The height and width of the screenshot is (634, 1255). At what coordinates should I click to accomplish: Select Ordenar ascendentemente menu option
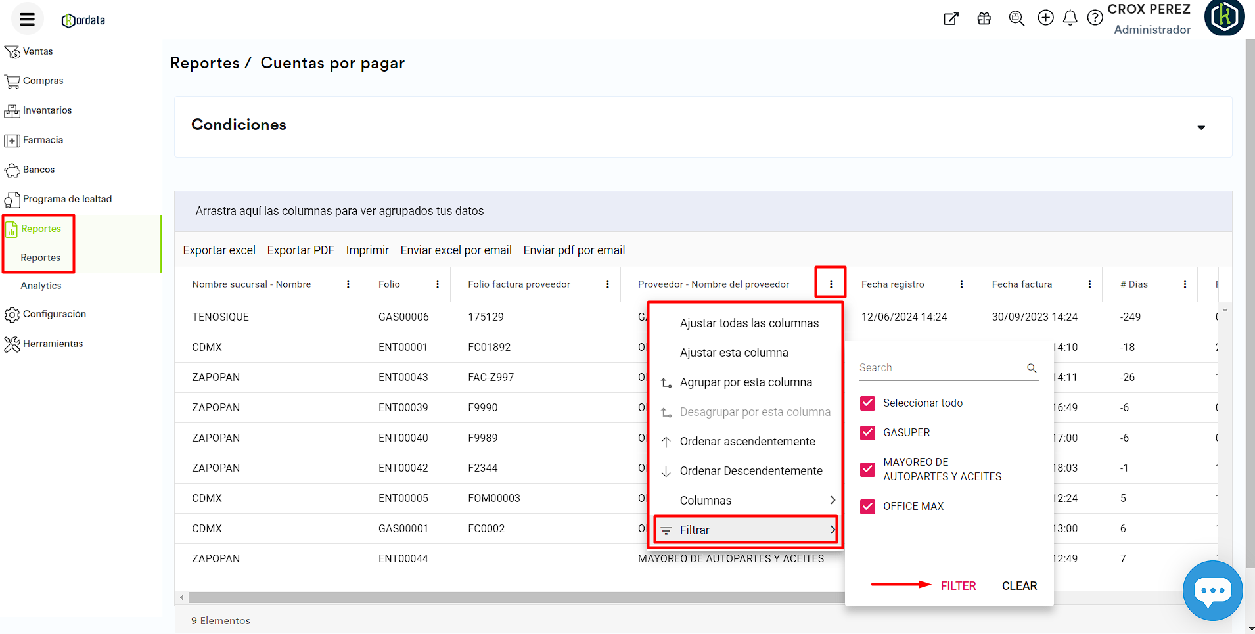747,442
